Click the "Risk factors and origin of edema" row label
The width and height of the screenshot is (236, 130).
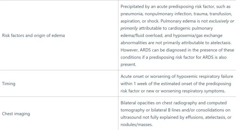(x=33, y=35)
